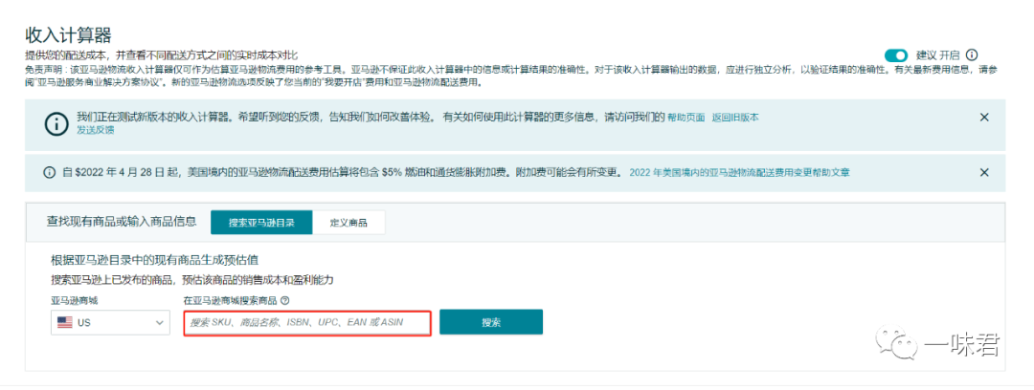Open the 2022 FBA fee change help article link
The image size is (1034, 390).
pos(739,173)
